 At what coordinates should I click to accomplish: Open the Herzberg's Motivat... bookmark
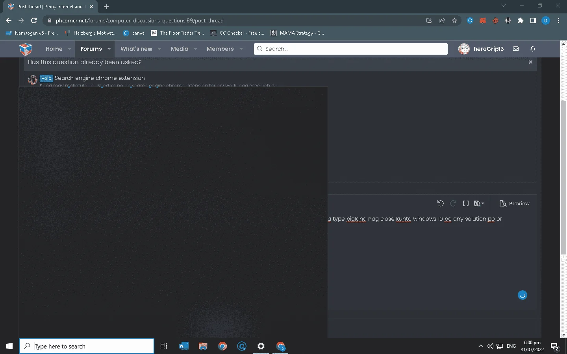(91, 33)
